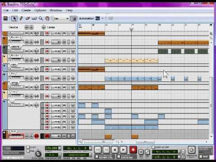Mute the Redrum 2 track
Viewport: 216px width, 162px height.
(x=27, y=42)
